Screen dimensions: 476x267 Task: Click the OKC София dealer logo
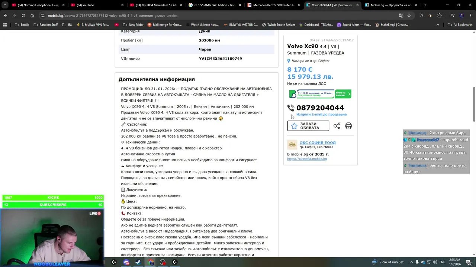tap(292, 145)
